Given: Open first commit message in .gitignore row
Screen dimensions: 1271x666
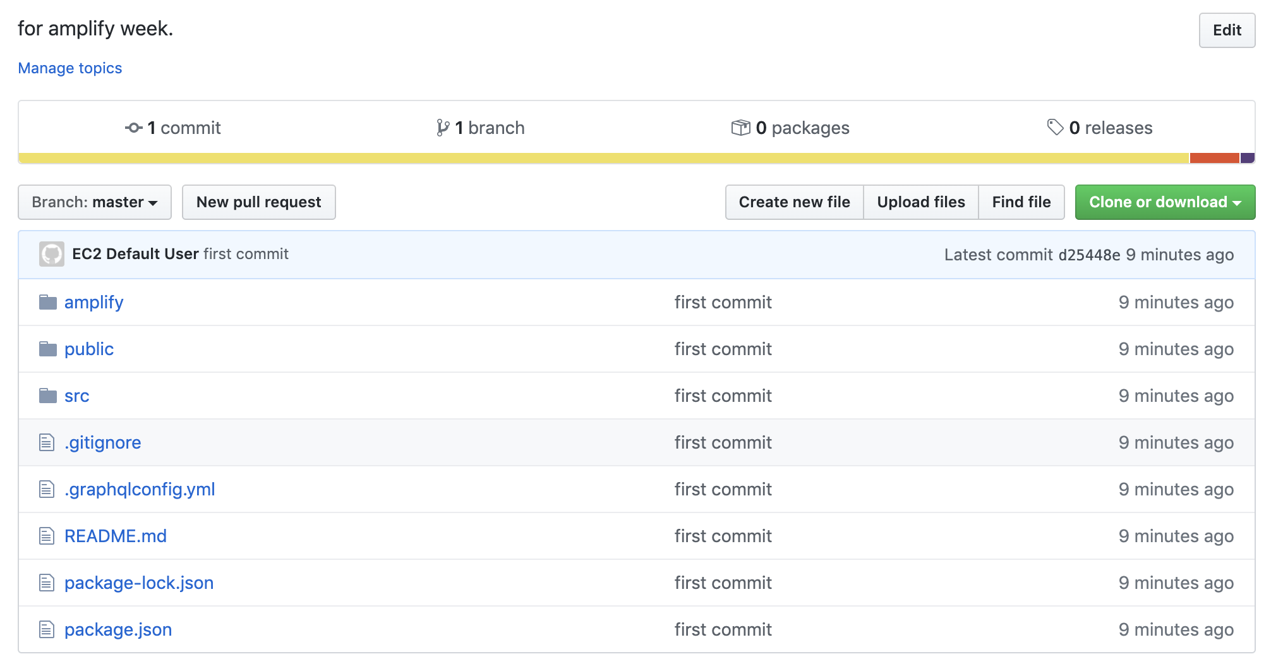Looking at the screenshot, I should (x=723, y=442).
